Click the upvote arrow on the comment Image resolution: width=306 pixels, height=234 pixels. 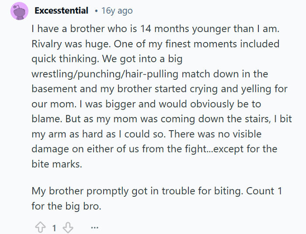pyautogui.click(x=39, y=228)
